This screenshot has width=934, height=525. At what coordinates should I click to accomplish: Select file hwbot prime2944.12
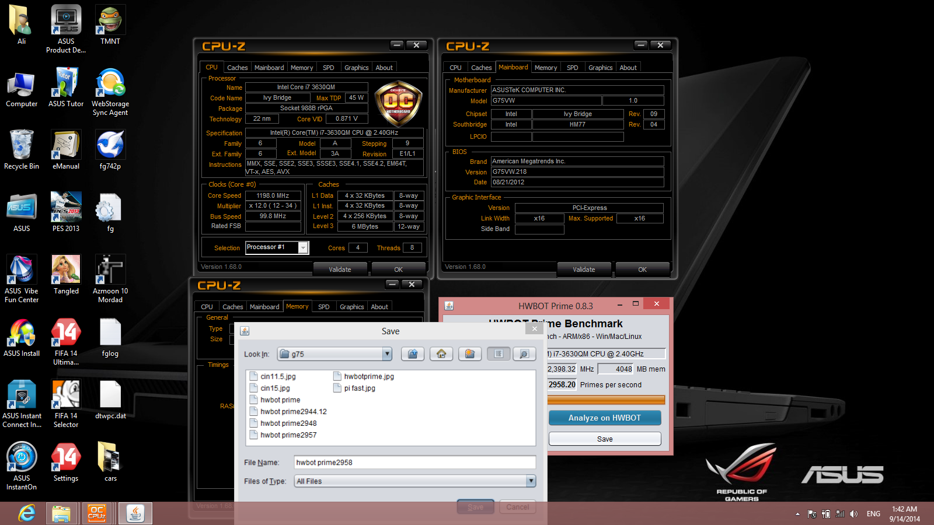click(288, 411)
